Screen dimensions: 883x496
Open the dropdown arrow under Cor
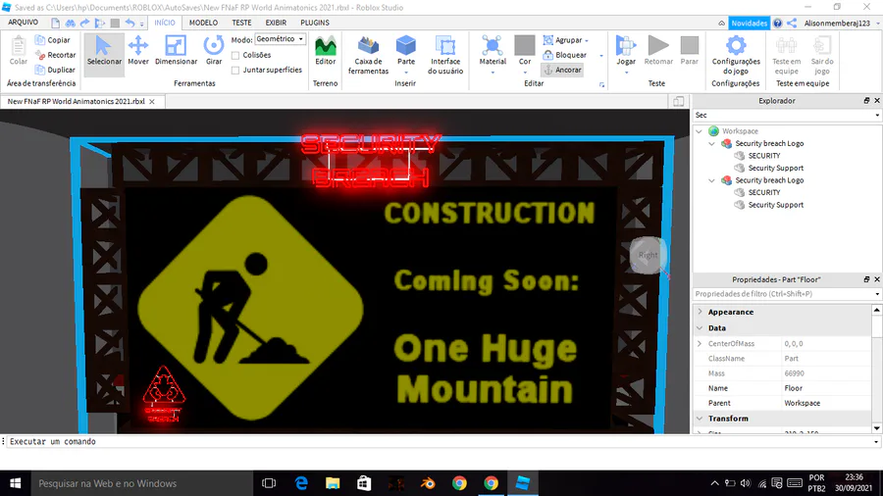click(x=525, y=73)
